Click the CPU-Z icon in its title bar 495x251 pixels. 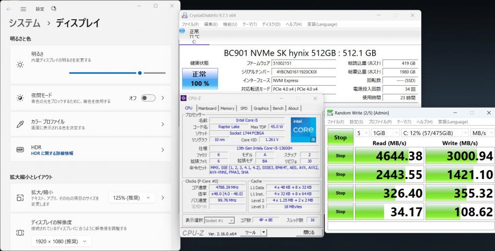pyautogui.click(x=184, y=98)
